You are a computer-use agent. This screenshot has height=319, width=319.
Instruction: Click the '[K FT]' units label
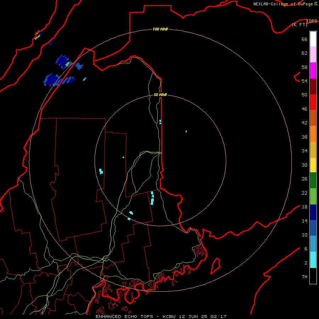[300, 24]
